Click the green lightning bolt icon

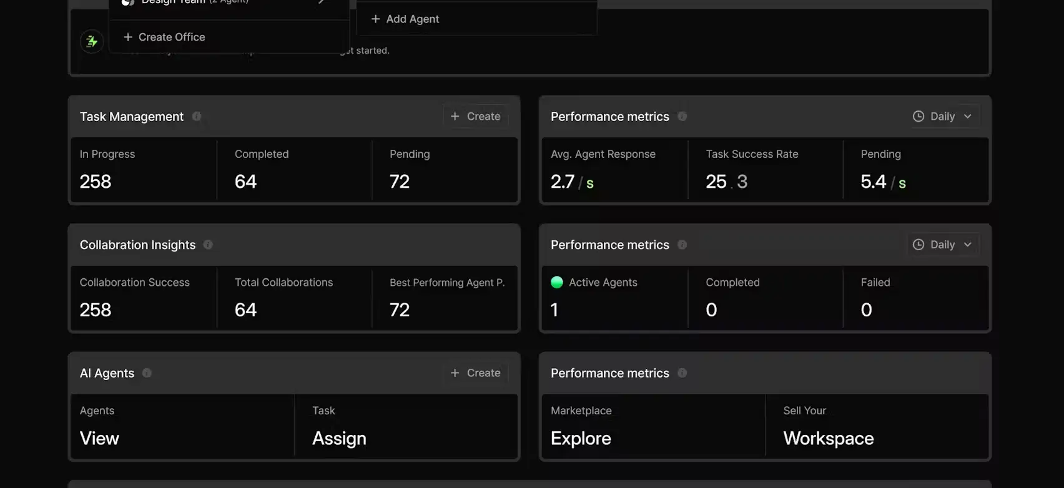click(x=92, y=42)
